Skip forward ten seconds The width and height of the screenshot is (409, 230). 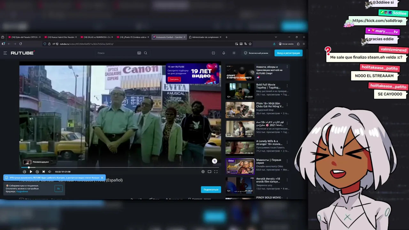click(37, 172)
